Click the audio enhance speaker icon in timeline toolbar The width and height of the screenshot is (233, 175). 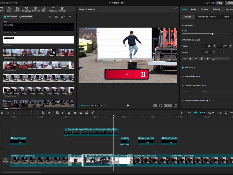pos(63,113)
